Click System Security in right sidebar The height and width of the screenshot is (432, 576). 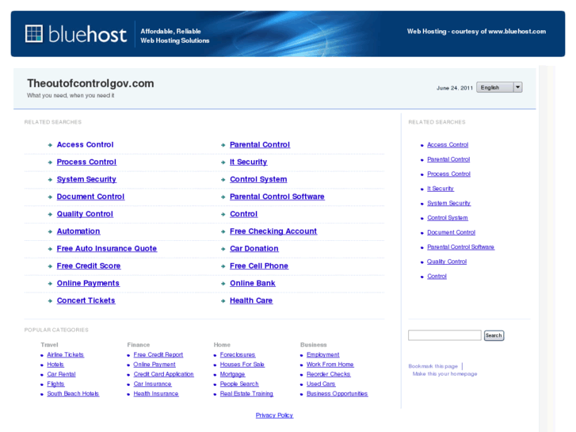coord(448,203)
